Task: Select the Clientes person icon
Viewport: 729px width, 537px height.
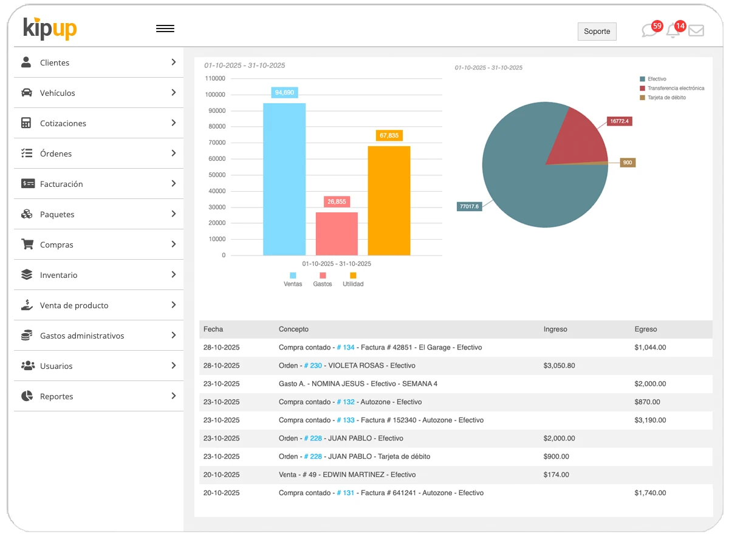Action: (26, 61)
